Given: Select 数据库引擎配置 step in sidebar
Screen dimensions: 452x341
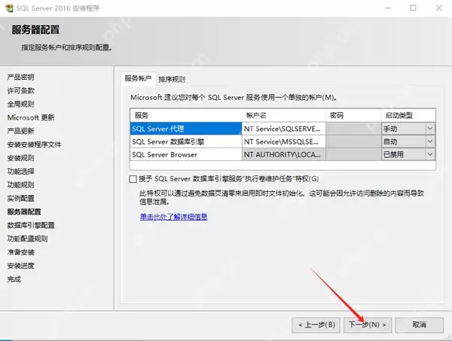Looking at the screenshot, I should (31, 225).
